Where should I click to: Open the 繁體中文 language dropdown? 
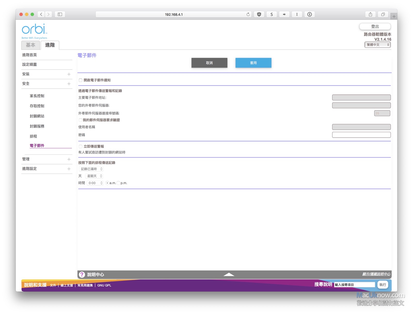pos(377,45)
